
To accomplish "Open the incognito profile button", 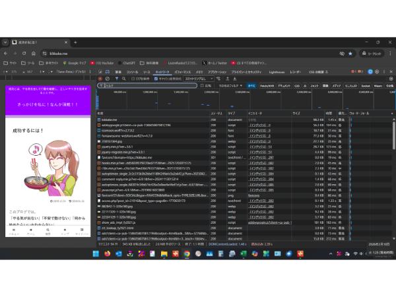I will tap(372, 53).
